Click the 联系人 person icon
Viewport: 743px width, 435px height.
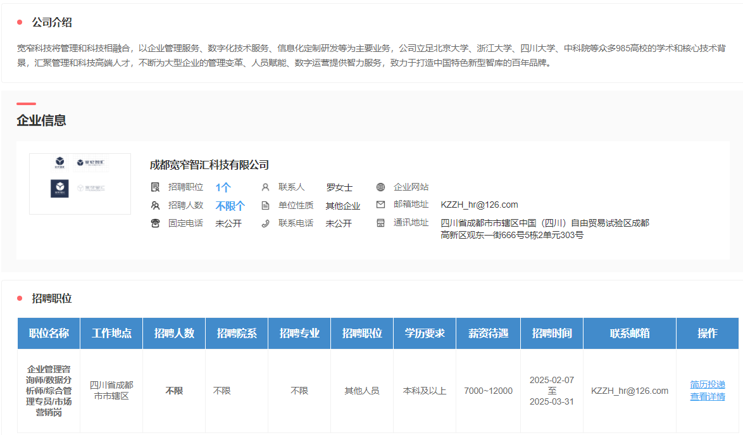[x=265, y=187]
